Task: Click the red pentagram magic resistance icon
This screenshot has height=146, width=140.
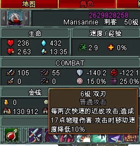Action: (x=114, y=73)
